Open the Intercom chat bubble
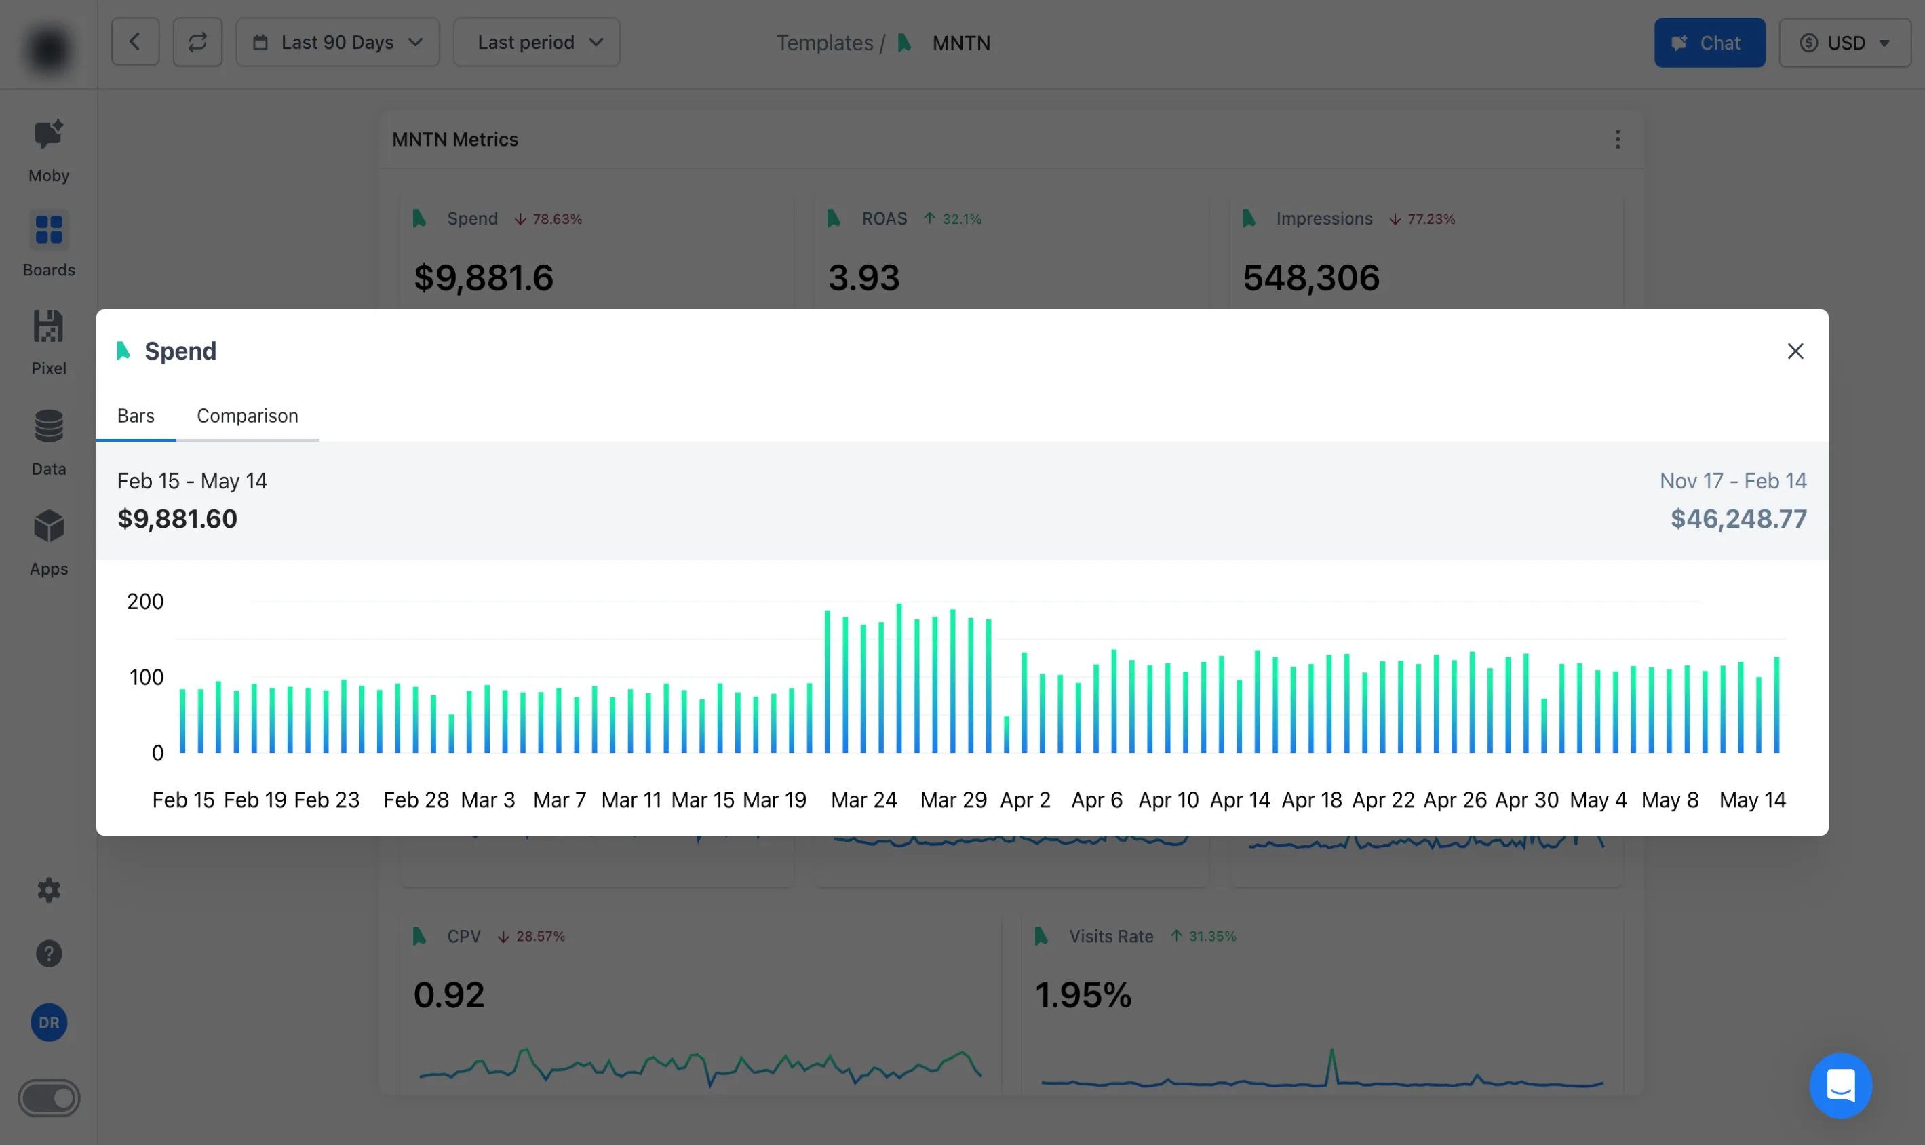This screenshot has height=1145, width=1925. 1840,1084
